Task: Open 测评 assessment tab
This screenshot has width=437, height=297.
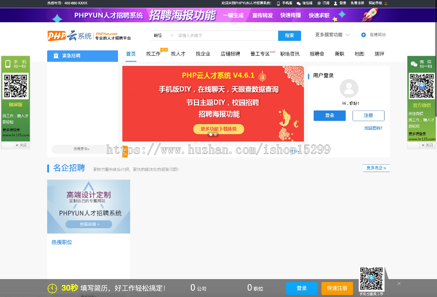Action: coord(379,54)
